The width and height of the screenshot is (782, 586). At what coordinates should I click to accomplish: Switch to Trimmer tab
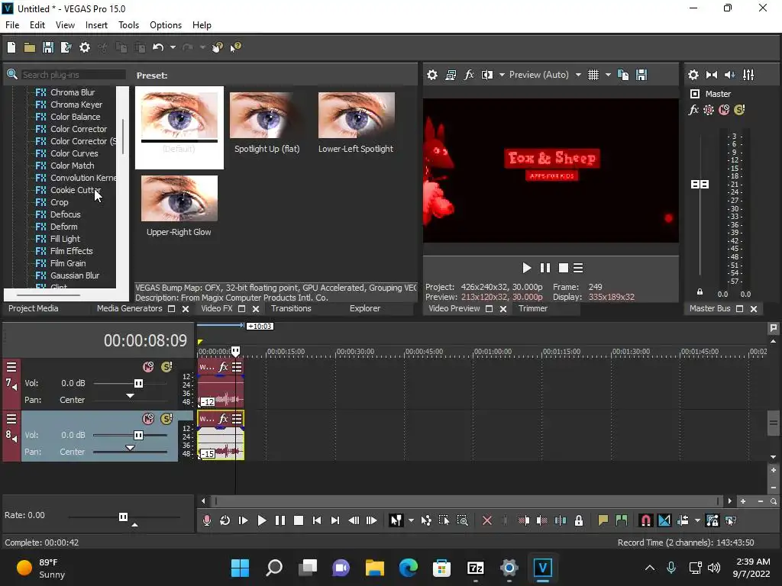pyautogui.click(x=533, y=308)
